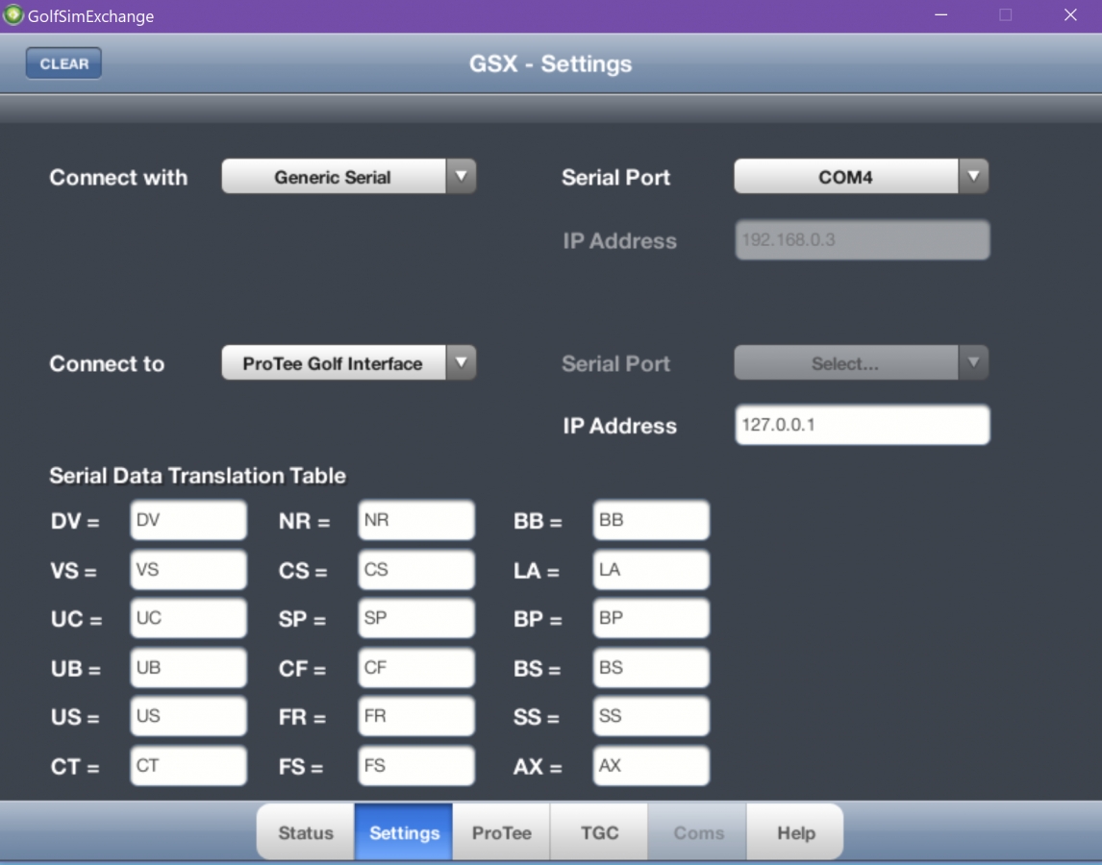This screenshot has width=1102, height=865.
Task: Open the ProTee Golf Interface dropdown
Action: (x=348, y=363)
